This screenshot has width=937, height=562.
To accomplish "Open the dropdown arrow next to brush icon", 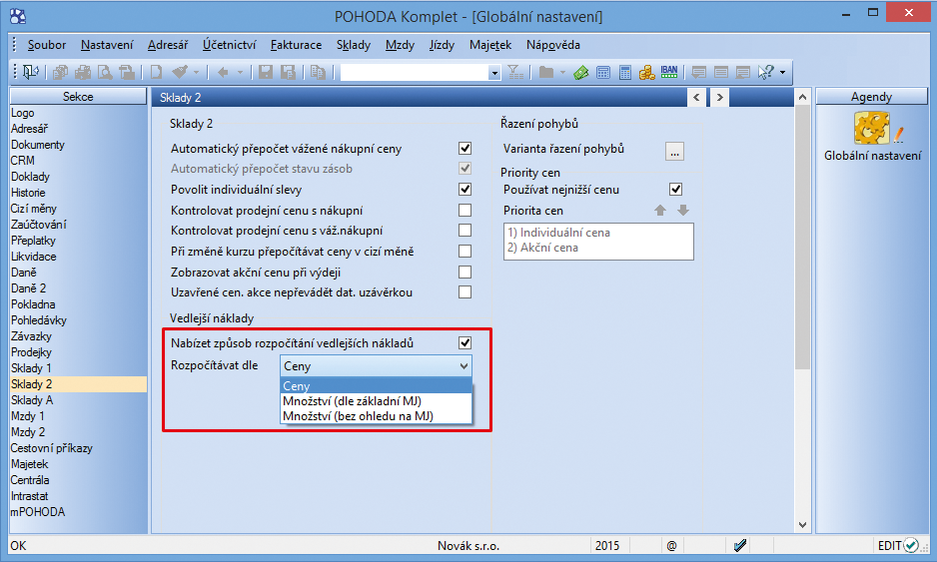I will point(196,73).
